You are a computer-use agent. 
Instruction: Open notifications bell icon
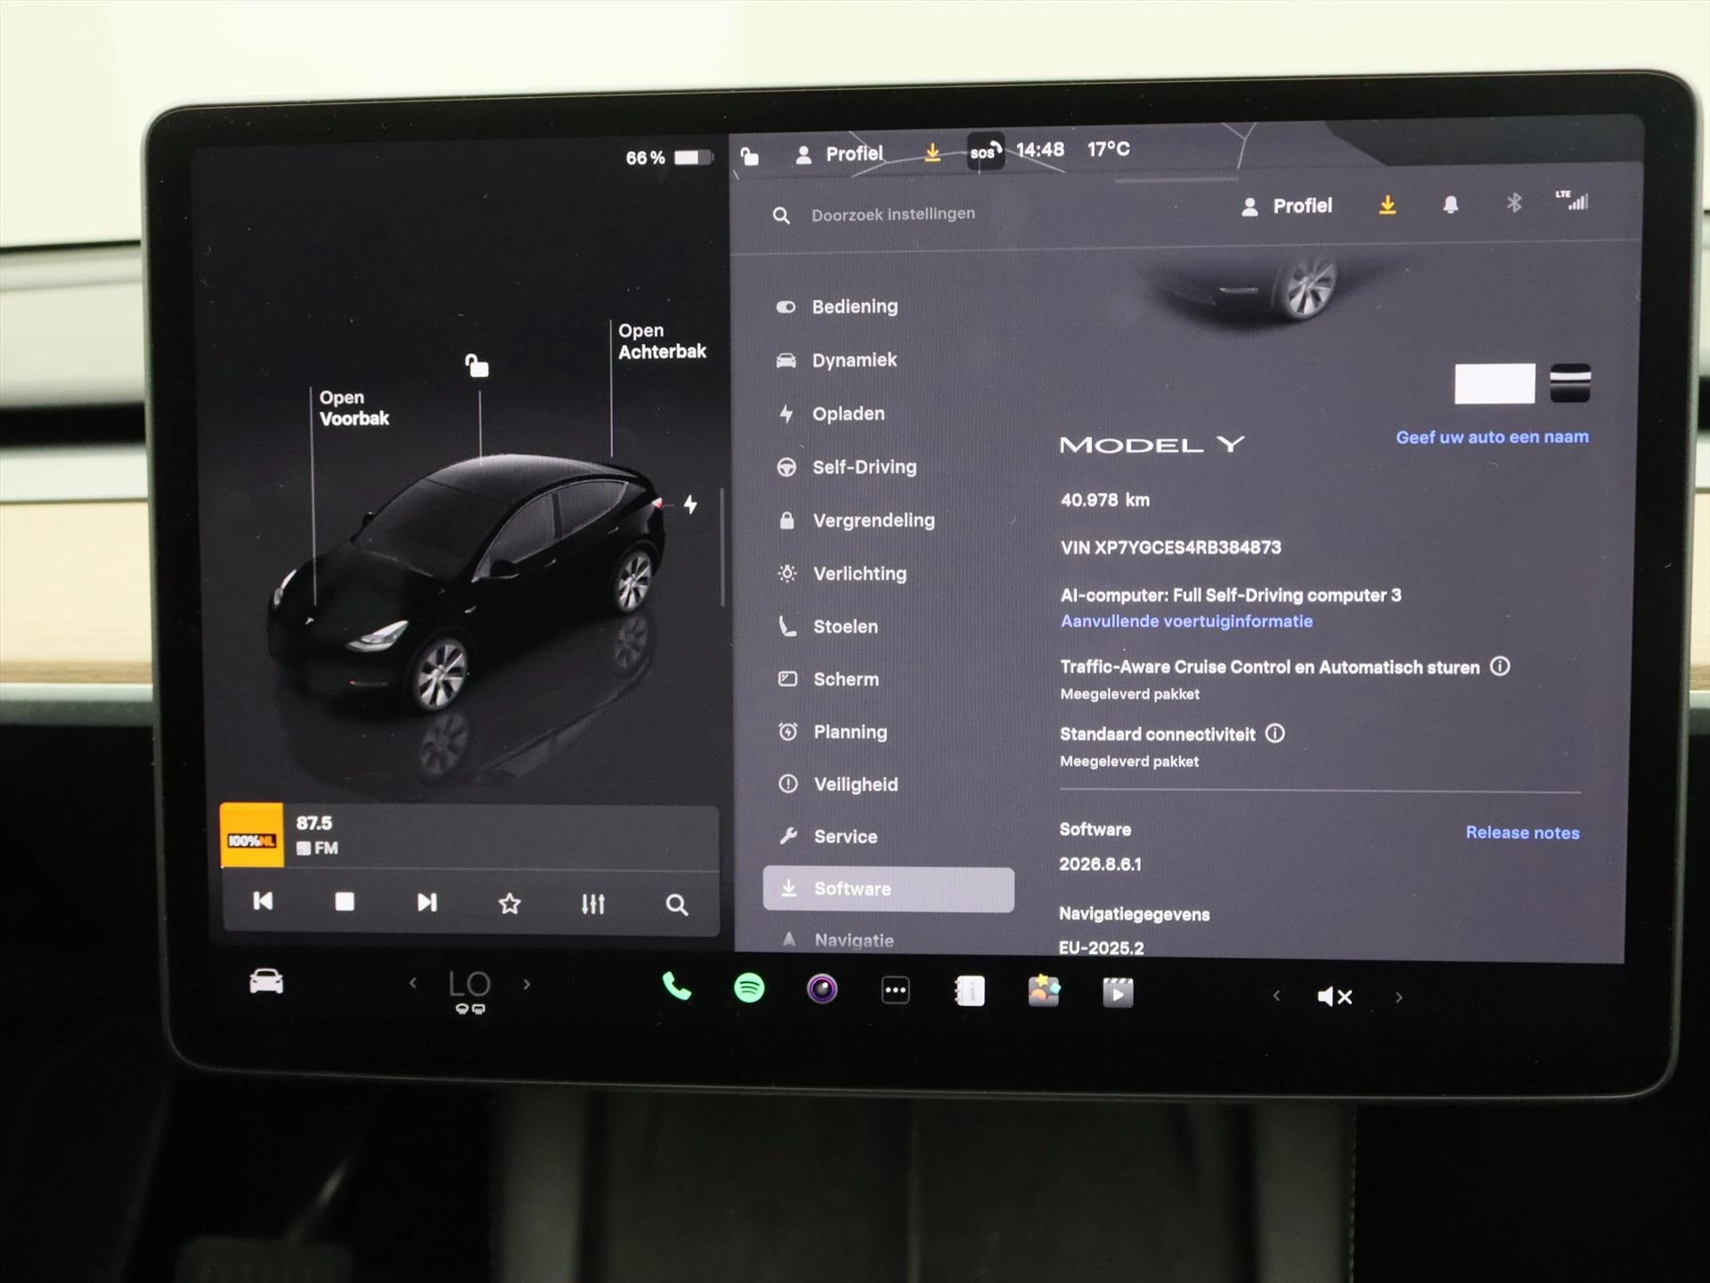1451,205
